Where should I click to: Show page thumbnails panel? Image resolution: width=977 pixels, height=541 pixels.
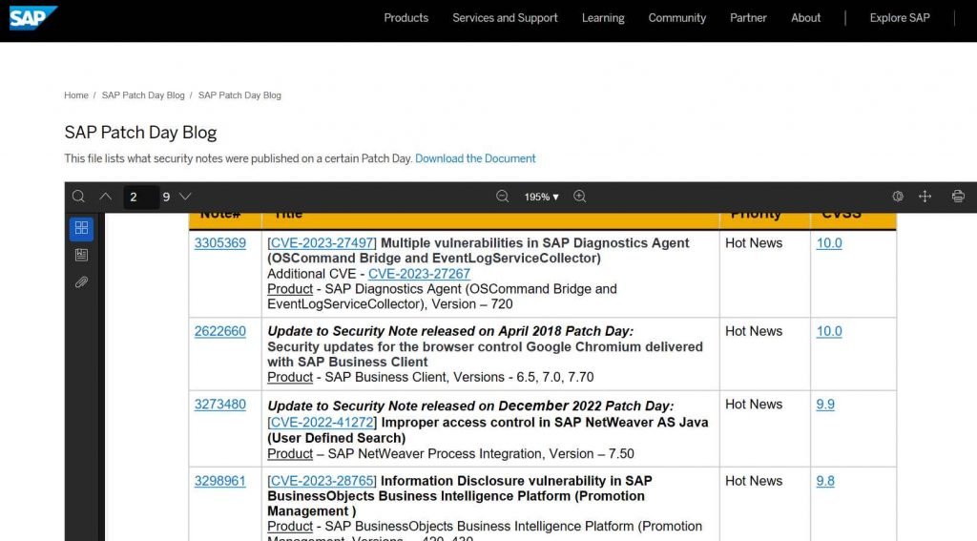(82, 228)
